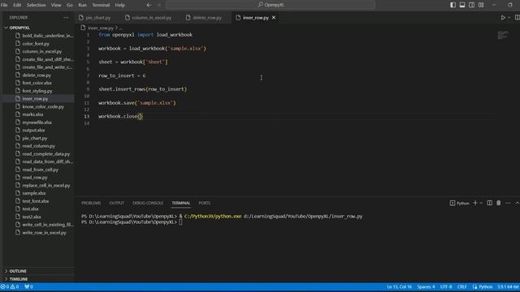Go forward with the navigation arrow
The height and width of the screenshot is (292, 520).
tap(158, 5)
